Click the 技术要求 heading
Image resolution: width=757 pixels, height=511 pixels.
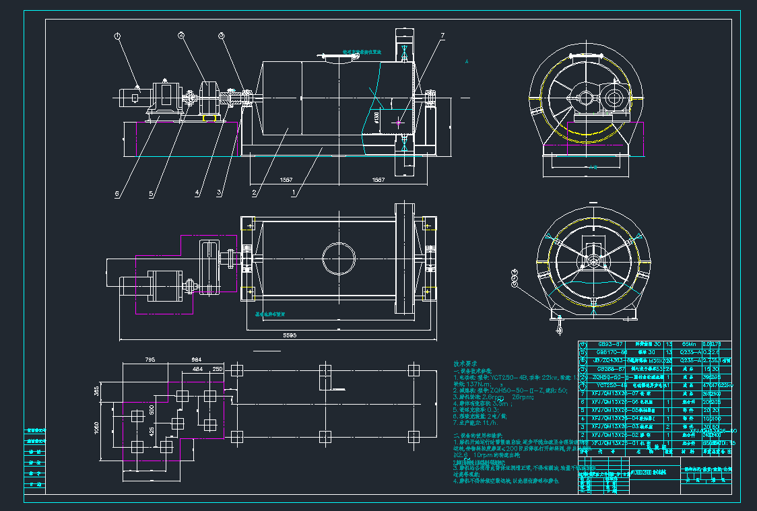(x=465, y=364)
